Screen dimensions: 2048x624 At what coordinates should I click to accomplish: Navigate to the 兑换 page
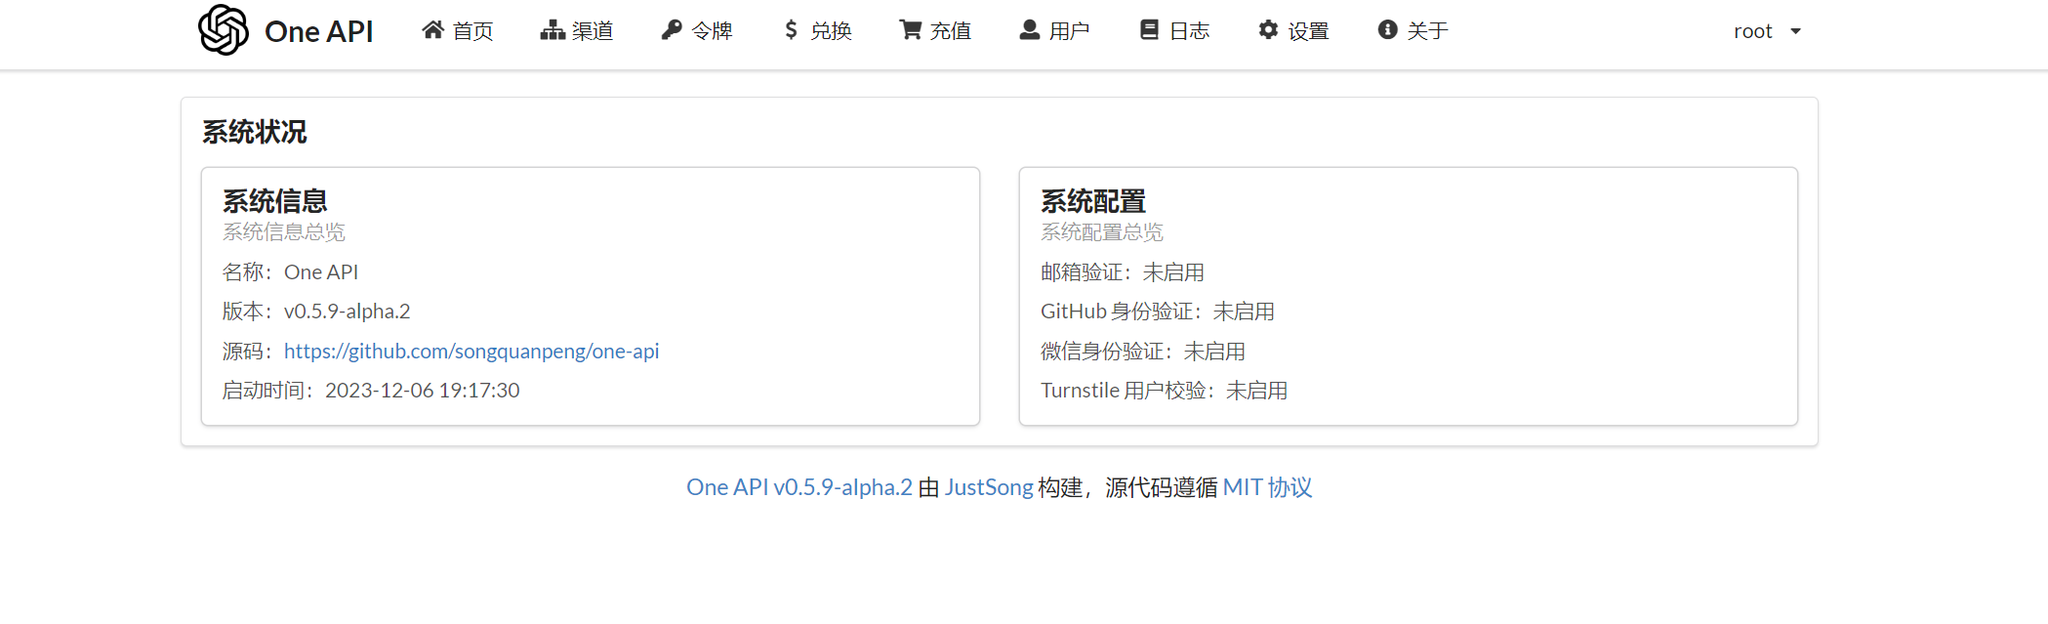click(x=818, y=31)
